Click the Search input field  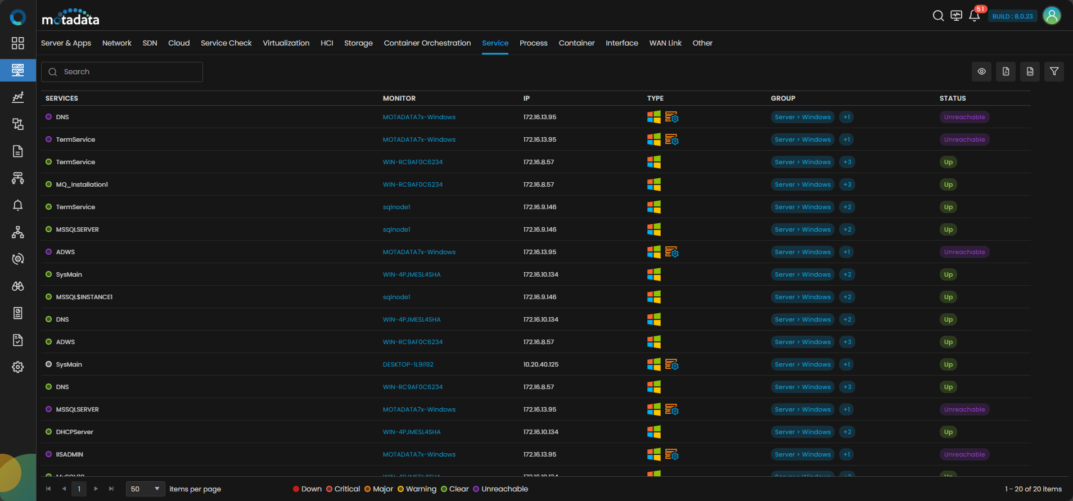click(122, 72)
